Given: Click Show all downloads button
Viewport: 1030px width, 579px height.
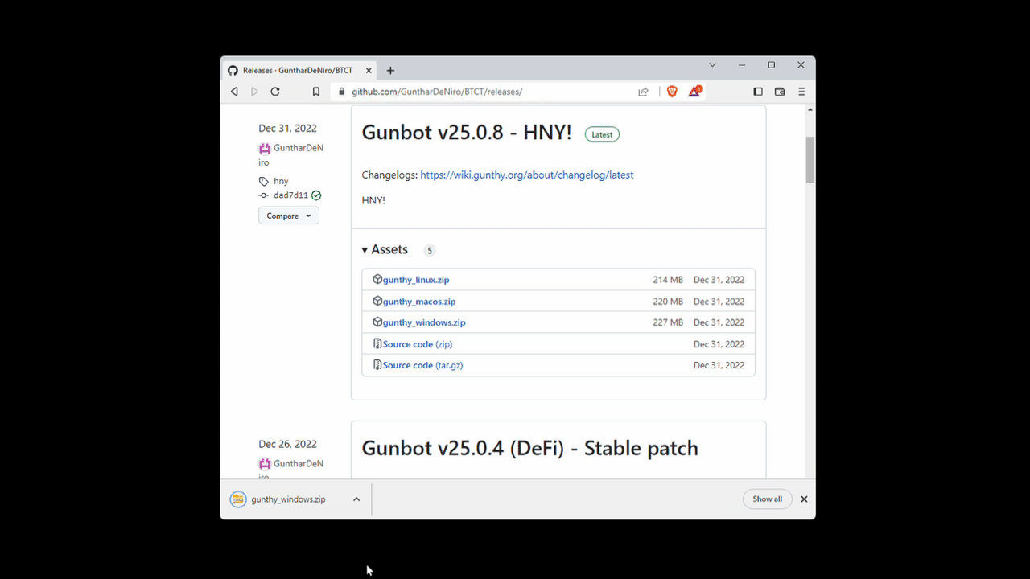Looking at the screenshot, I should pos(768,499).
